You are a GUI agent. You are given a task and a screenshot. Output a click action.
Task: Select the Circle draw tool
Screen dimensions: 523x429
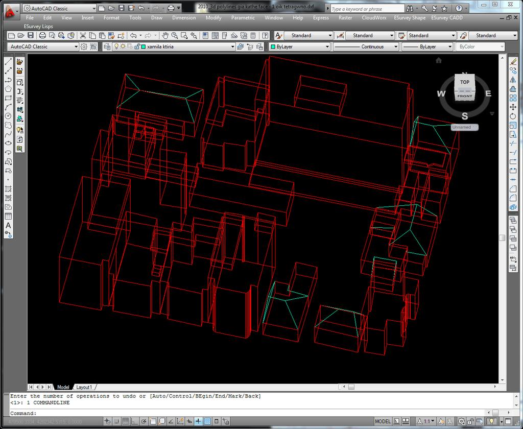tap(8, 116)
